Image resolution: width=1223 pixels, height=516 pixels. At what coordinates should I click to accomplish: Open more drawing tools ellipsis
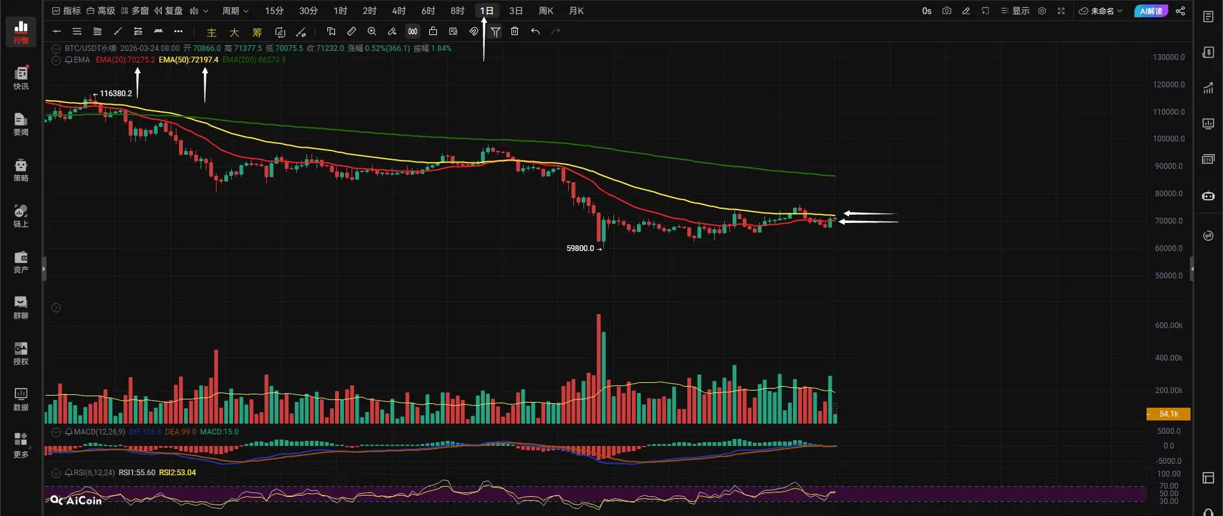click(178, 31)
